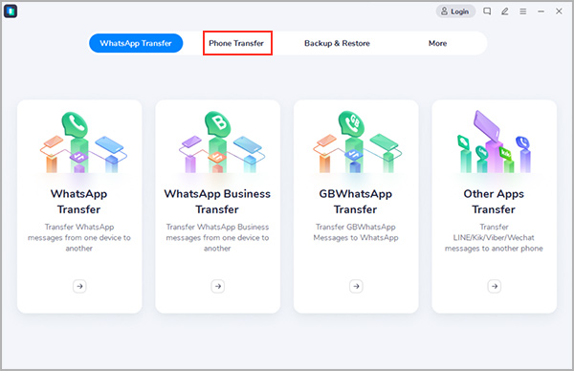
Task: Open the Phone Transfer tab
Action: 236,43
